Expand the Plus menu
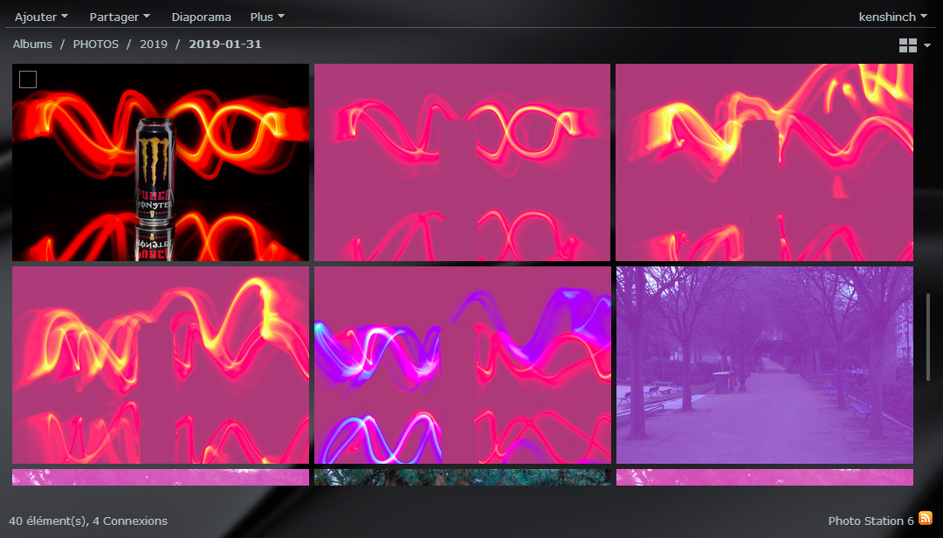 [x=267, y=17]
